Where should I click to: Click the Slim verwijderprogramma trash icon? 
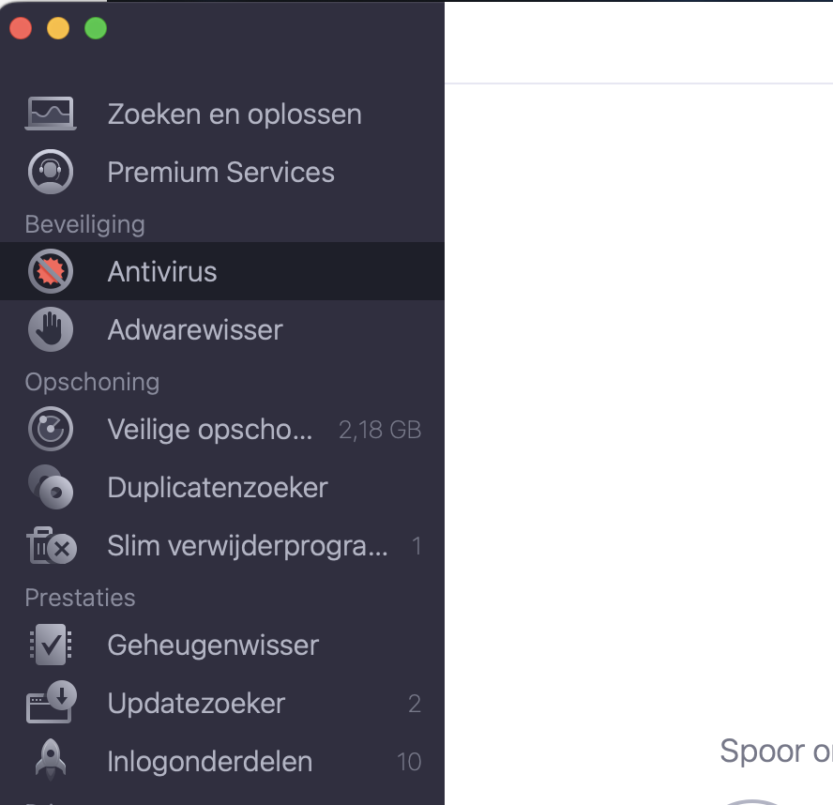pyautogui.click(x=51, y=545)
